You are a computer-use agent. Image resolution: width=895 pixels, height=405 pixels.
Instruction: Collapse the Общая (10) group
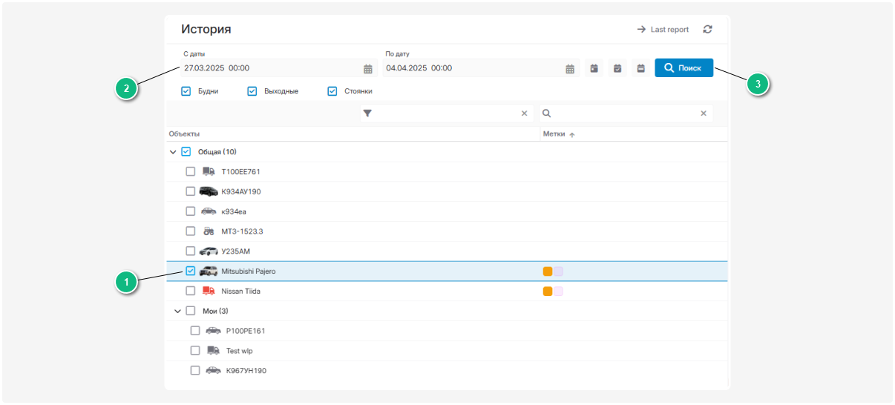click(173, 152)
